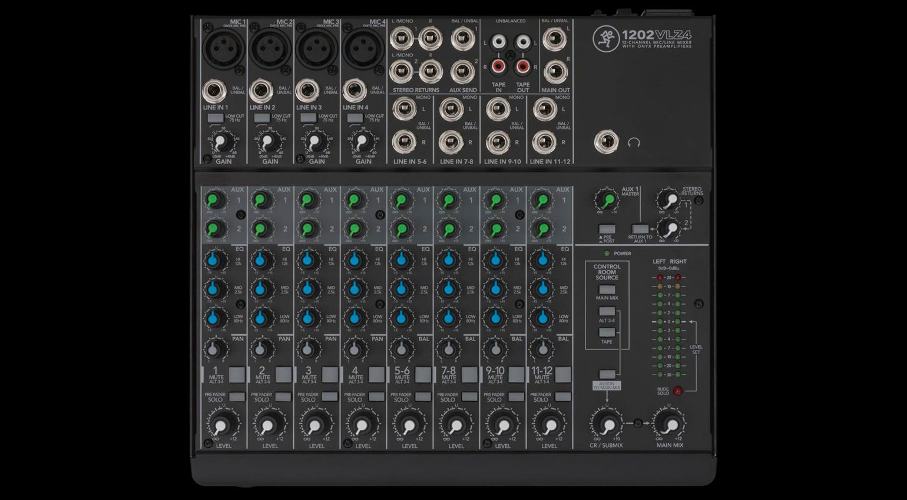Click the red +20 meter LED on the left
This screenshot has width=907, height=500.
[660, 277]
